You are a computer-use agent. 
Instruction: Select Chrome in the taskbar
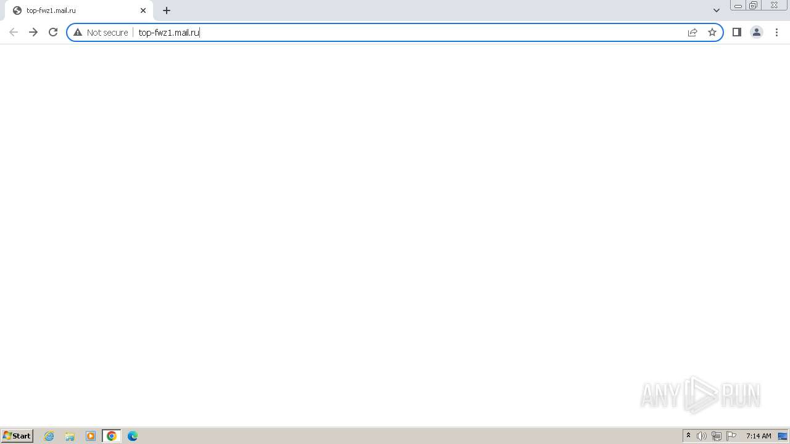pos(112,436)
